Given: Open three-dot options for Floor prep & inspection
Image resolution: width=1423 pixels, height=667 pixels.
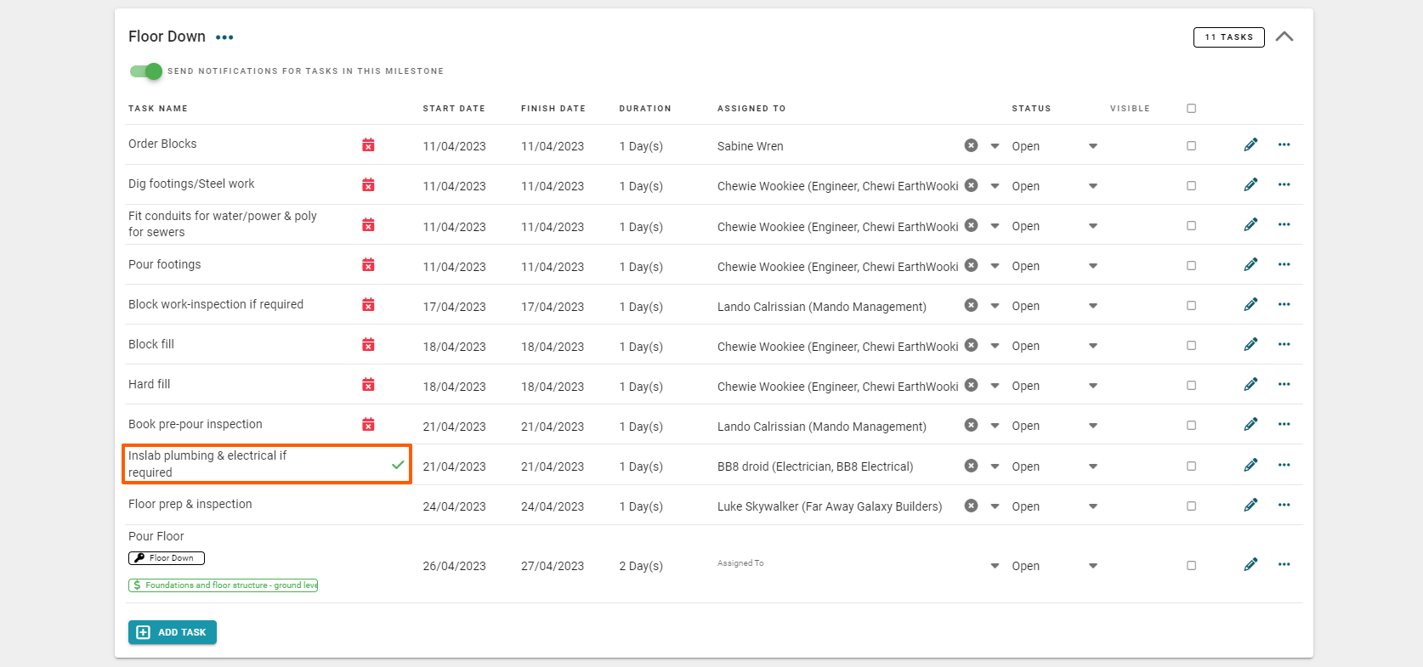Looking at the screenshot, I should tap(1284, 506).
